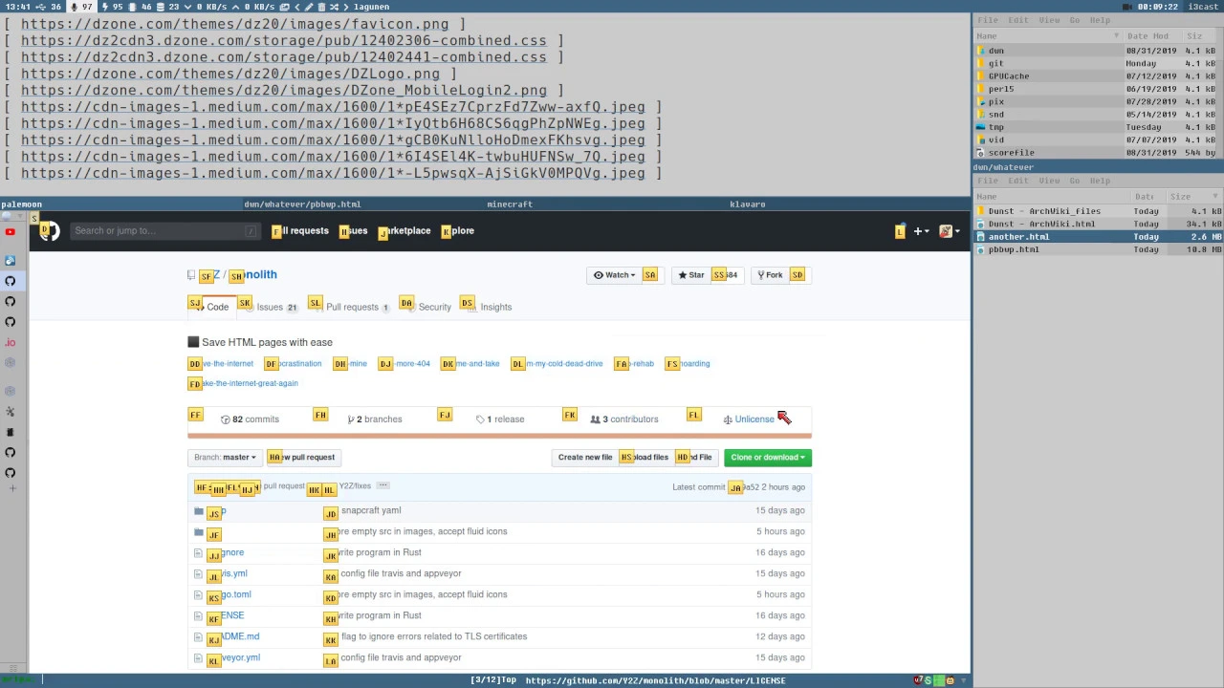
Task: Click the folder icon in snapcraft yaml row
Action: (199, 511)
